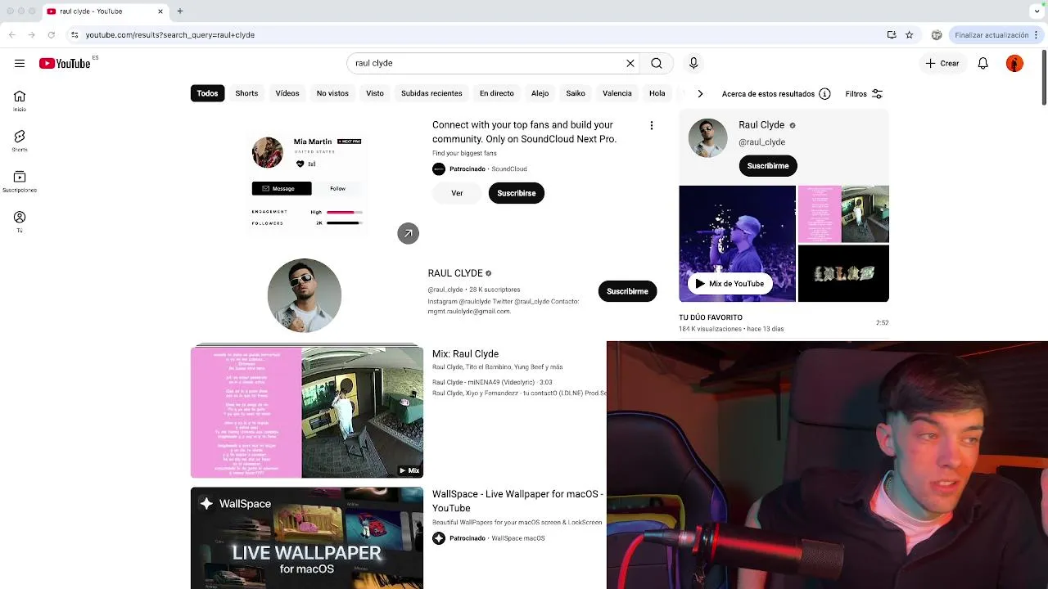Screen dimensions: 1048x589
Task: Select the Visto filter chip
Action: [375, 93]
